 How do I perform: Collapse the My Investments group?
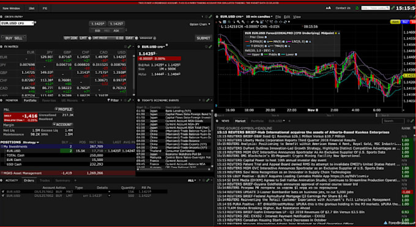point(2,146)
